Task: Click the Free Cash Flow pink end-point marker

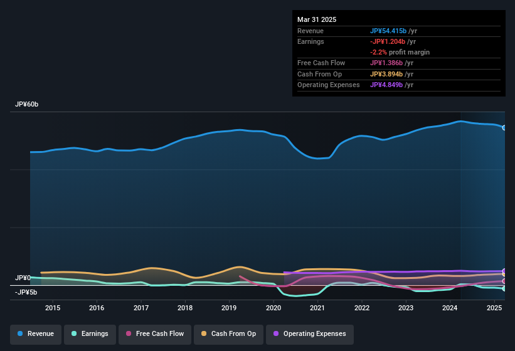Action: coord(504,281)
